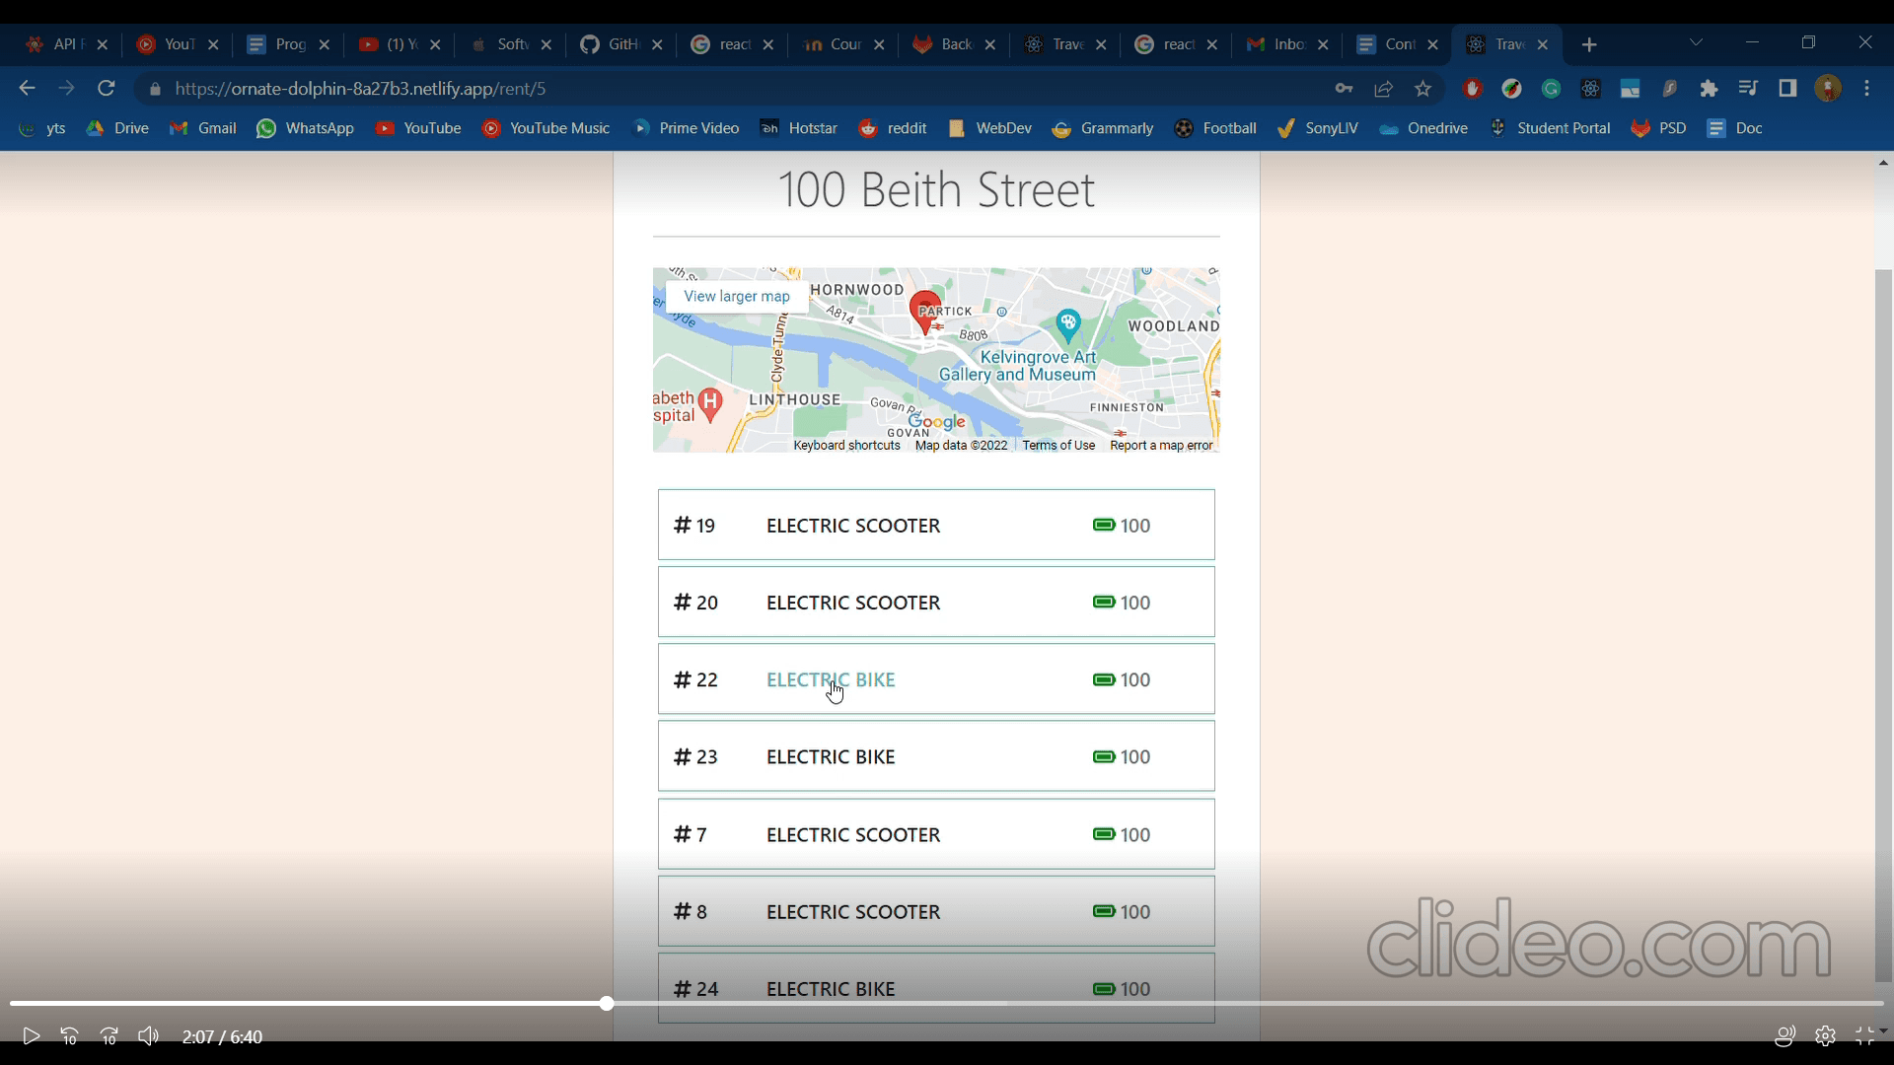Play the video

(x=31, y=1036)
